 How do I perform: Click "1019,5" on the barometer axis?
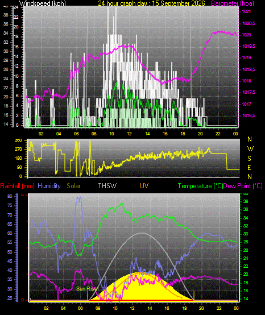(x=249, y=47)
